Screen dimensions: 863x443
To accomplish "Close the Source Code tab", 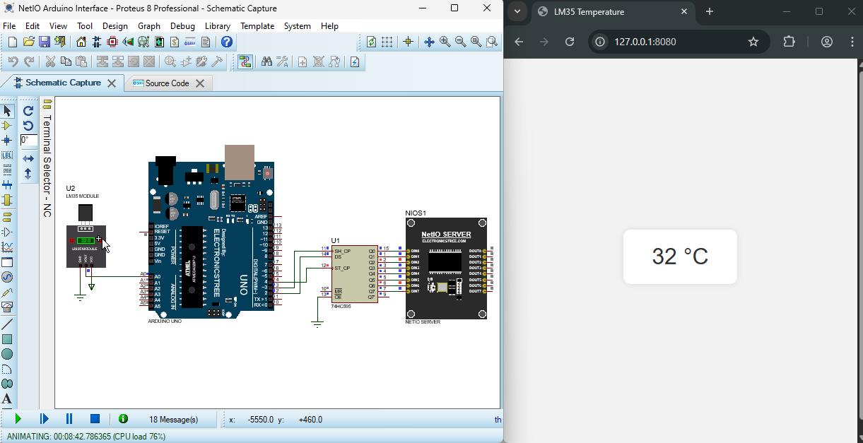I will point(200,83).
